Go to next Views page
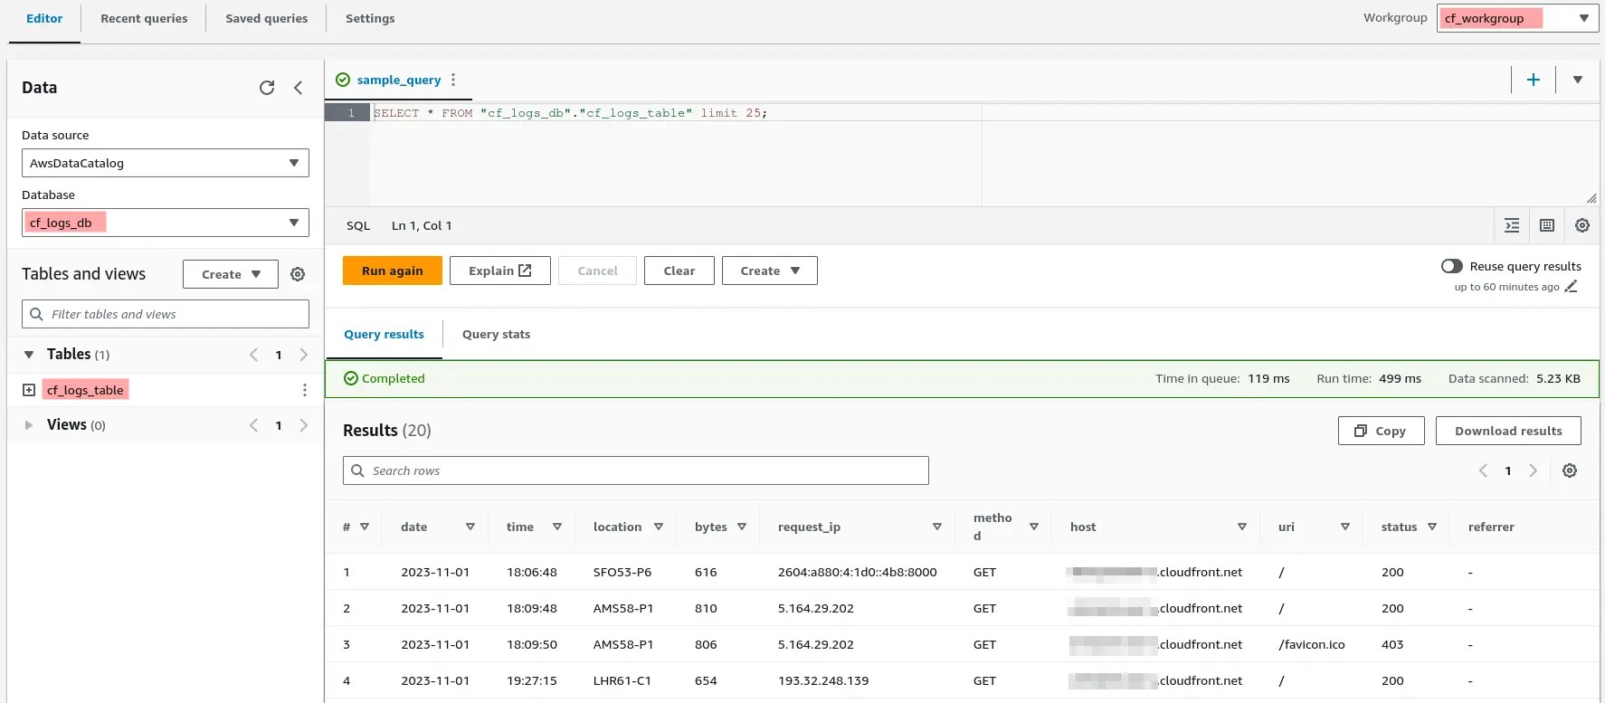The height and width of the screenshot is (703, 1605). click(x=303, y=425)
